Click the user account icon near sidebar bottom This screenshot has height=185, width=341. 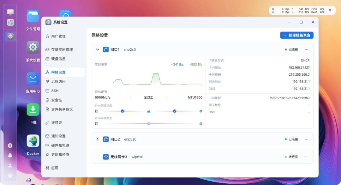(x=10, y=165)
